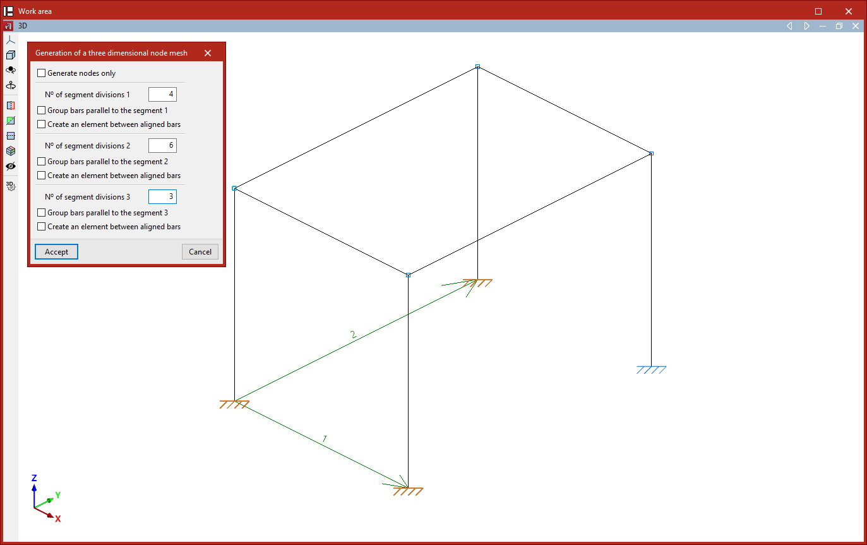Click the blue horizontal section icon
The width and height of the screenshot is (867, 545).
[10, 136]
